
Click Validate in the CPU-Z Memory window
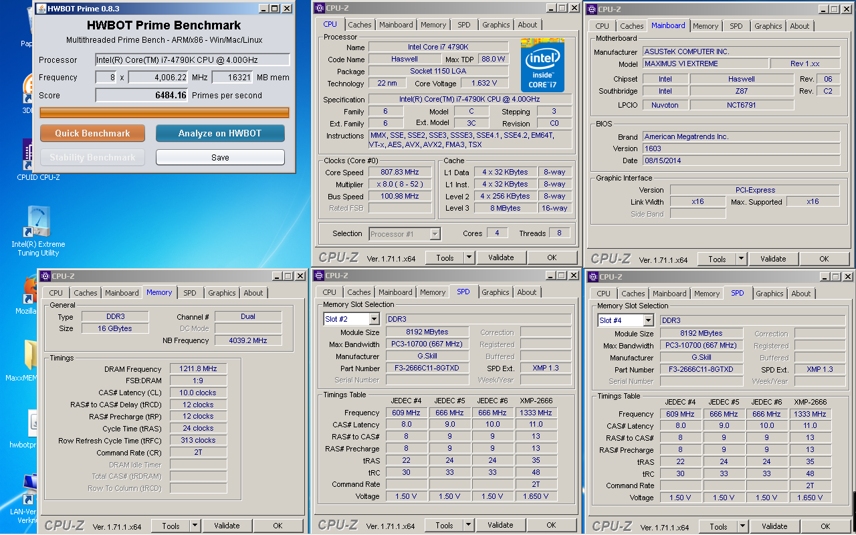coord(227,526)
